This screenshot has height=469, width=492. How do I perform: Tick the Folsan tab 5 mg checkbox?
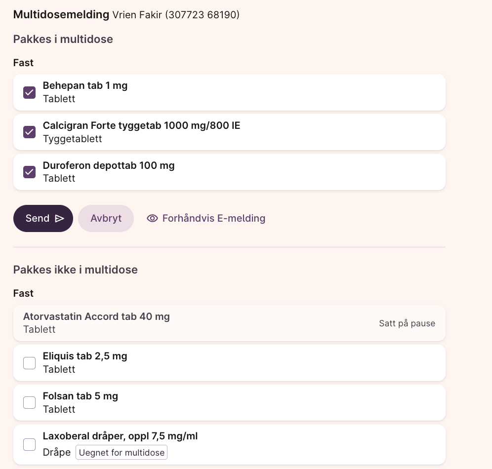point(30,403)
